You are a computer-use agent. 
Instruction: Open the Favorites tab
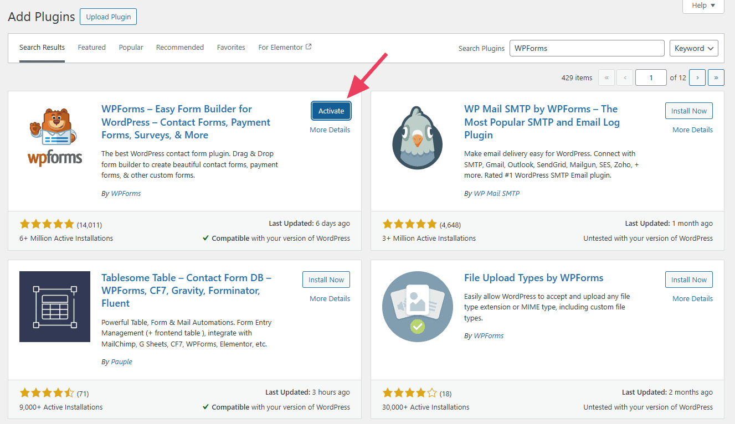coord(231,48)
